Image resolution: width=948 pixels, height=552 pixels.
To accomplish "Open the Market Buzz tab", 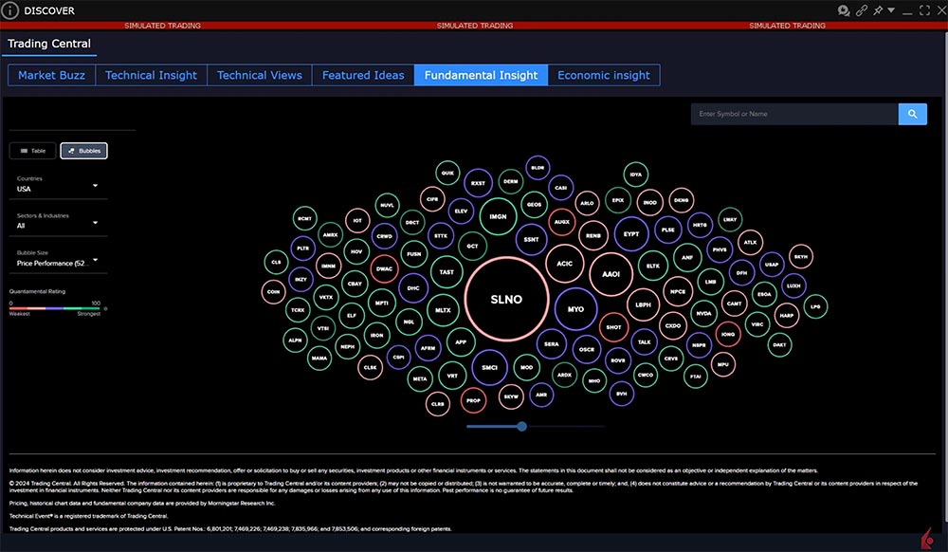I will pyautogui.click(x=51, y=75).
